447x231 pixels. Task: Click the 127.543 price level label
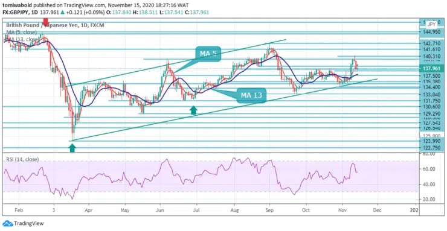click(432, 123)
